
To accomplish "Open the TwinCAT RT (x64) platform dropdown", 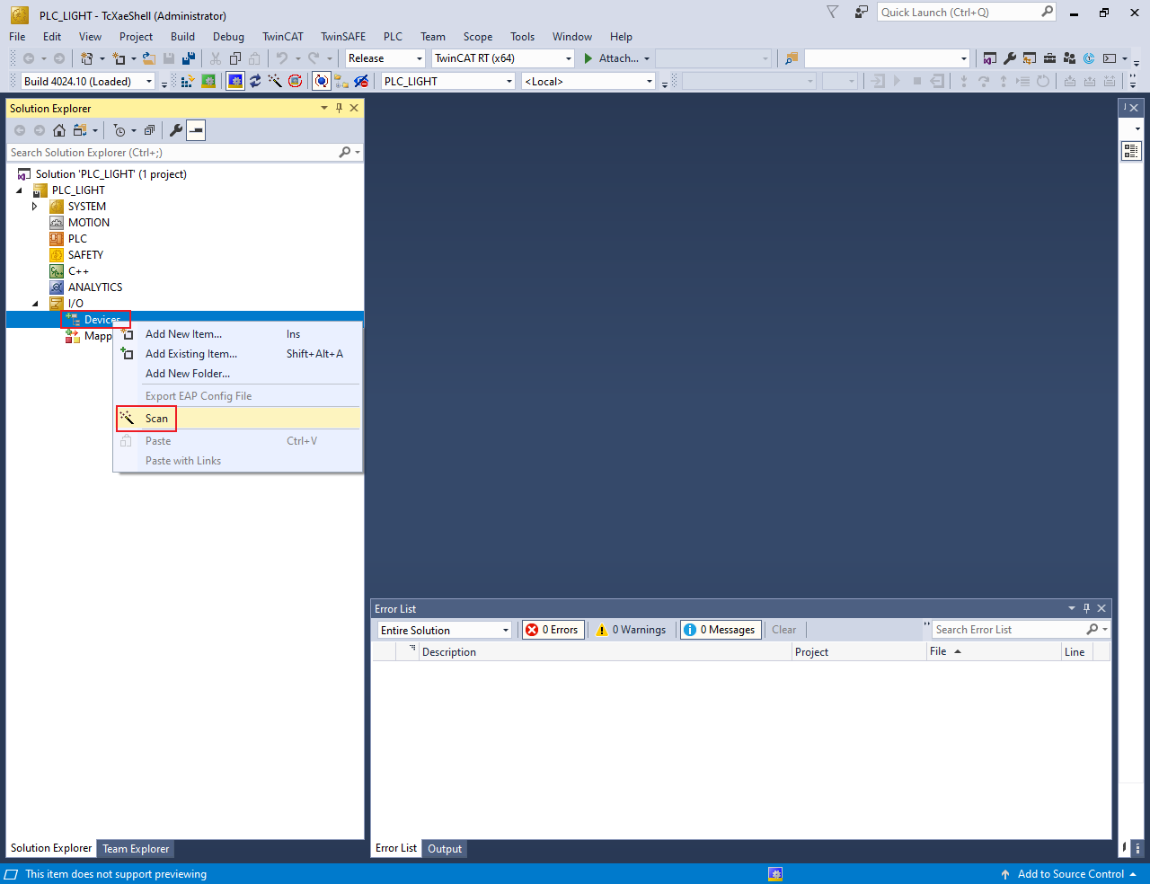I will tap(503, 58).
